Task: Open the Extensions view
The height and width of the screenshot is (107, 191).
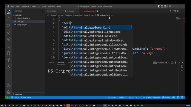Action: (9, 39)
